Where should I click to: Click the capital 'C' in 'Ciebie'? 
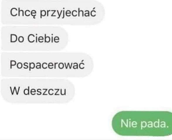pos(31,38)
